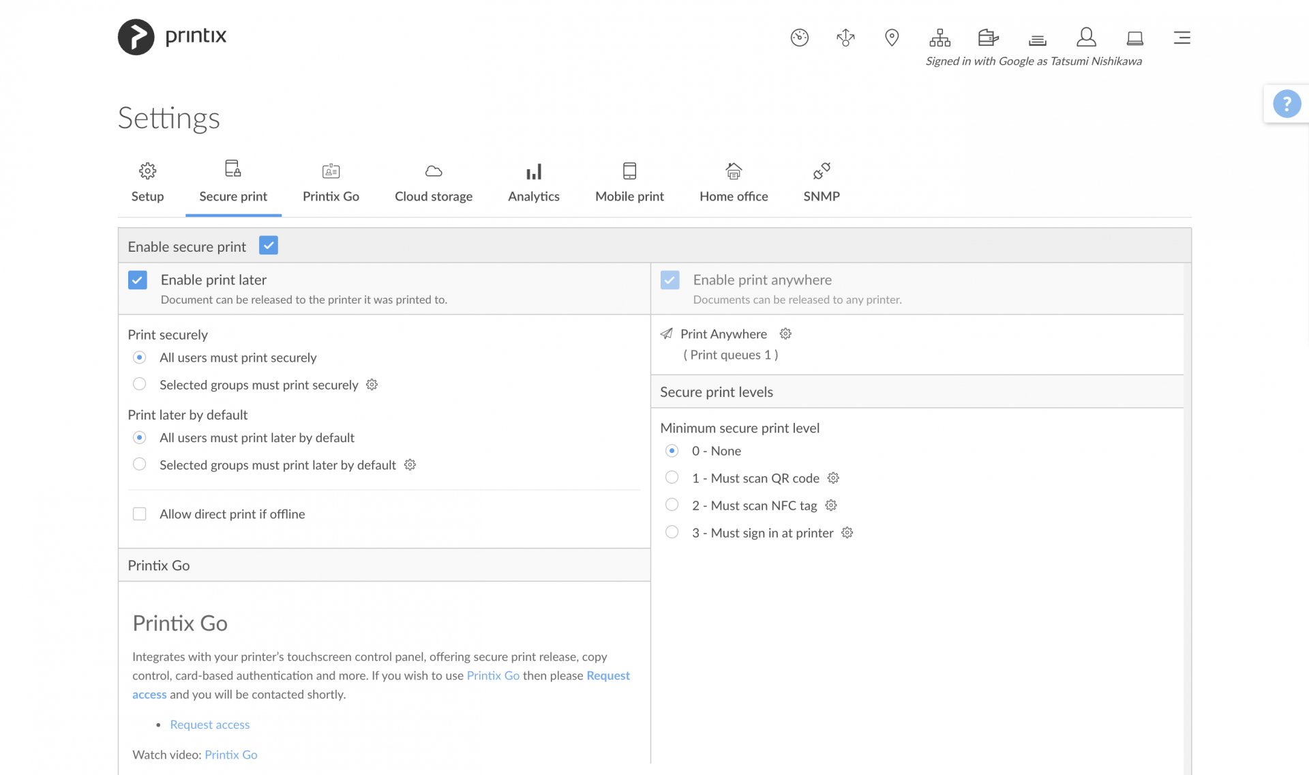Check Allow direct print if offline
Image resolution: width=1309 pixels, height=775 pixels.
click(x=140, y=514)
